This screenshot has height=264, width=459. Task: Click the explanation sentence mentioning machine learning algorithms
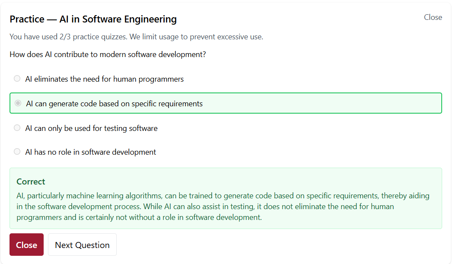223,195
